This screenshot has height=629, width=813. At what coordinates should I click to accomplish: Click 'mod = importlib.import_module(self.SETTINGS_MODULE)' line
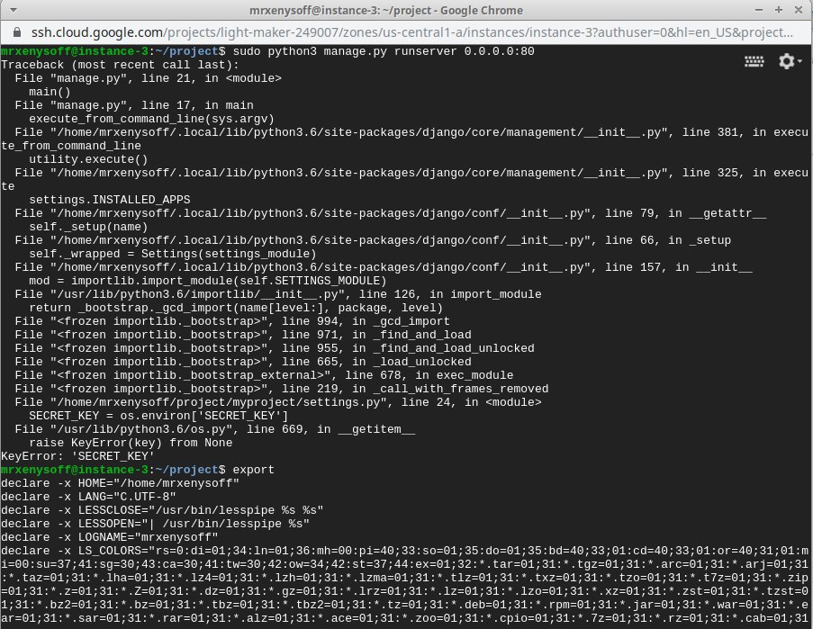point(207,280)
